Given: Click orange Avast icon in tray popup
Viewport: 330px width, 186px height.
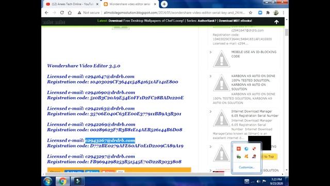Looking at the screenshot, I should click(x=246, y=156).
